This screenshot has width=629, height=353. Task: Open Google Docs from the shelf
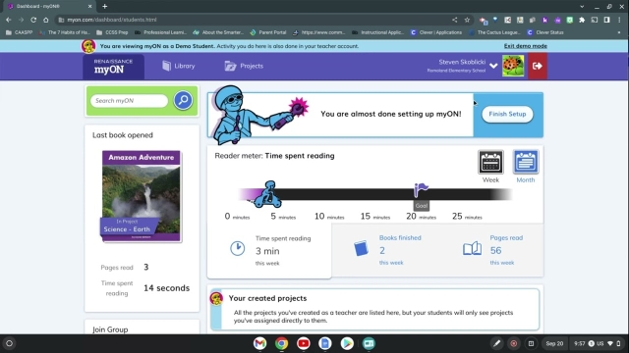pos(325,343)
